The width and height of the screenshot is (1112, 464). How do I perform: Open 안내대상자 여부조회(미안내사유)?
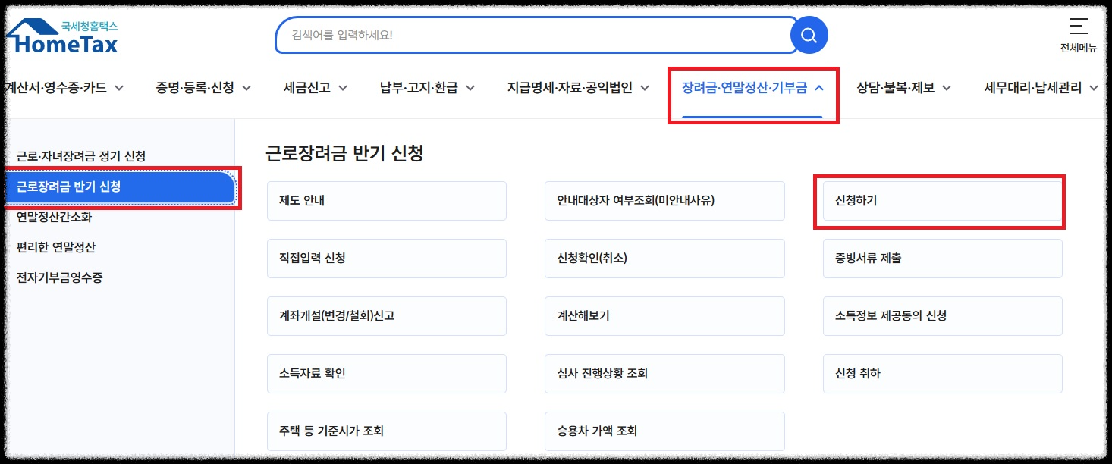[664, 201]
